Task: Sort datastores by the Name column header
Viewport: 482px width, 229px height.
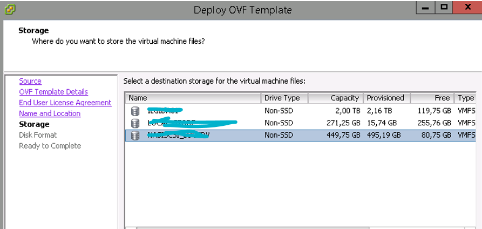Action: point(193,98)
